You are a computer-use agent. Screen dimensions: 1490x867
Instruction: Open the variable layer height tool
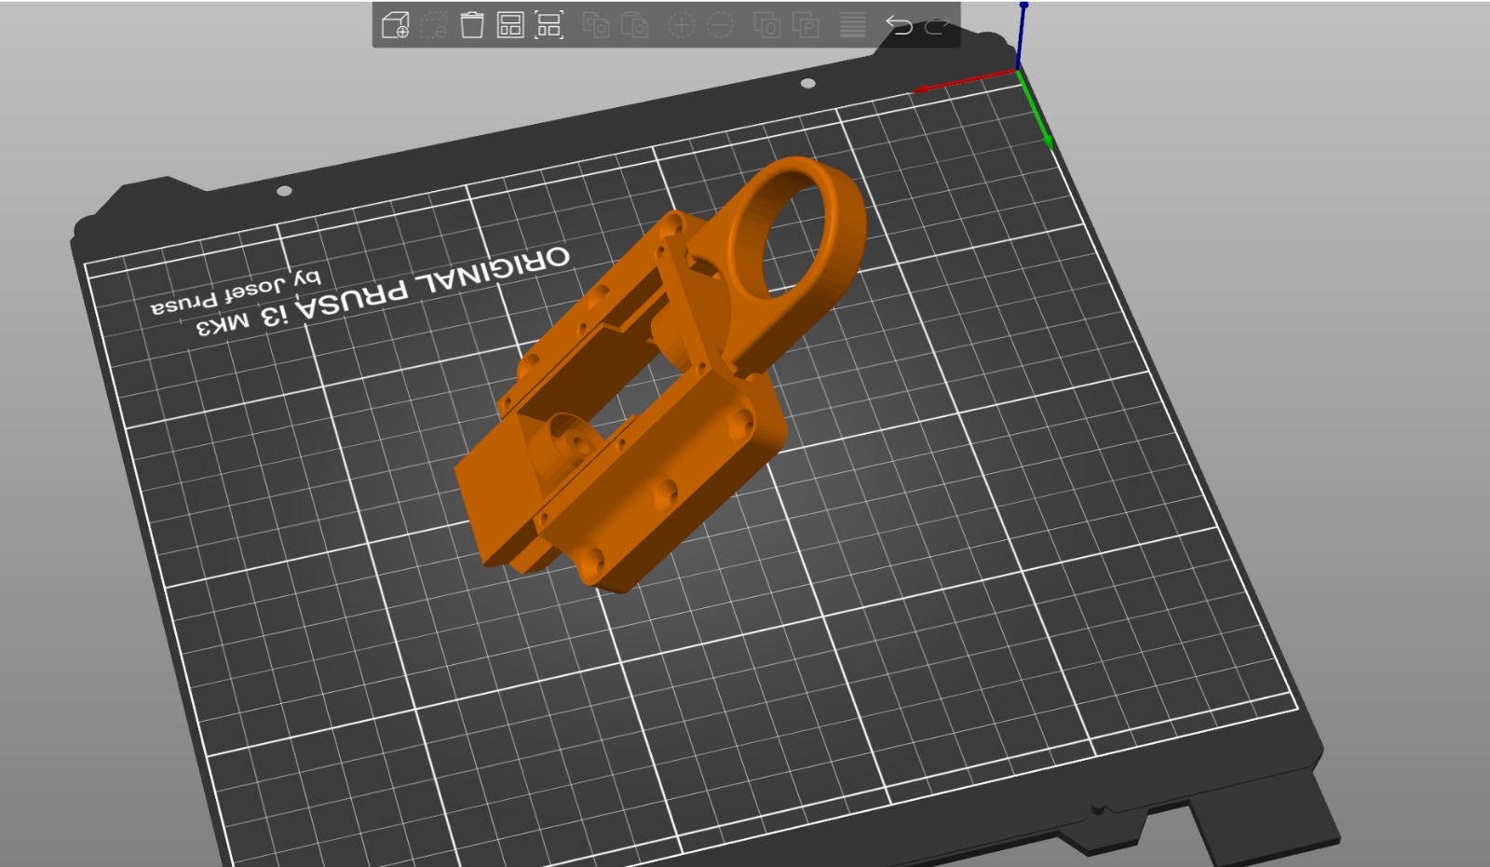point(852,25)
